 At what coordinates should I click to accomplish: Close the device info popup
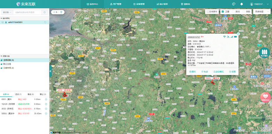coord(238,34)
